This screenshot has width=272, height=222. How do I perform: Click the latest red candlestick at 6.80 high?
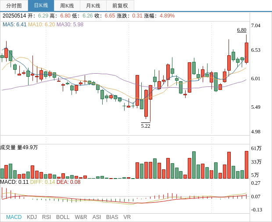click(247, 52)
